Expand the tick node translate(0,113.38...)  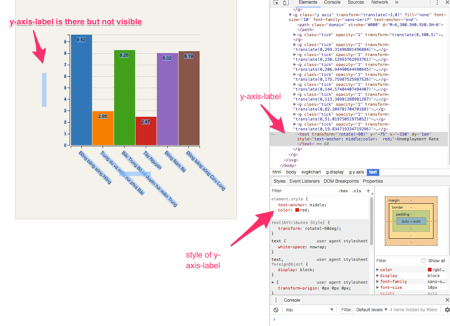[295, 94]
